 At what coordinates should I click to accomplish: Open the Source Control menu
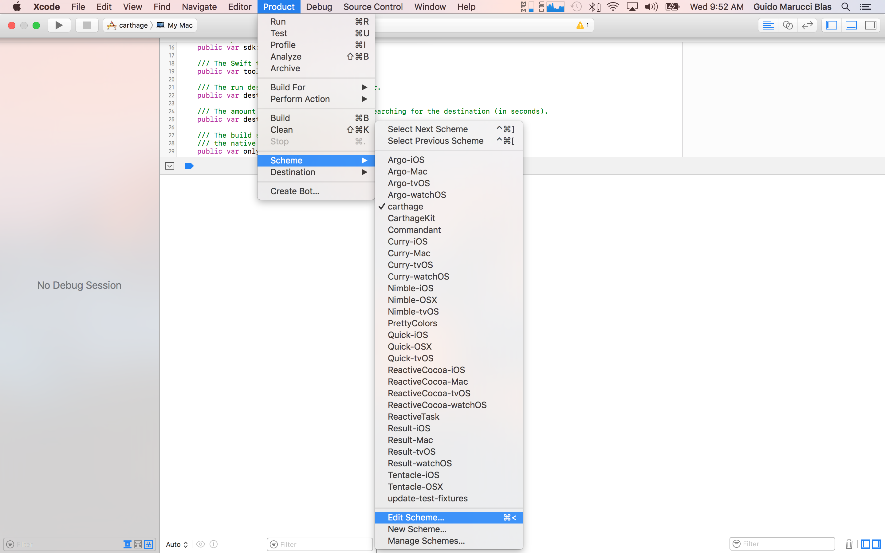click(373, 6)
